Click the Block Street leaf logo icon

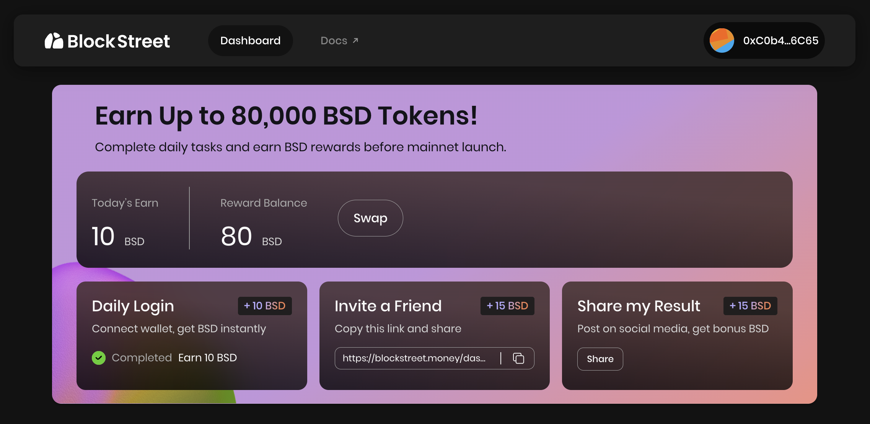click(54, 41)
